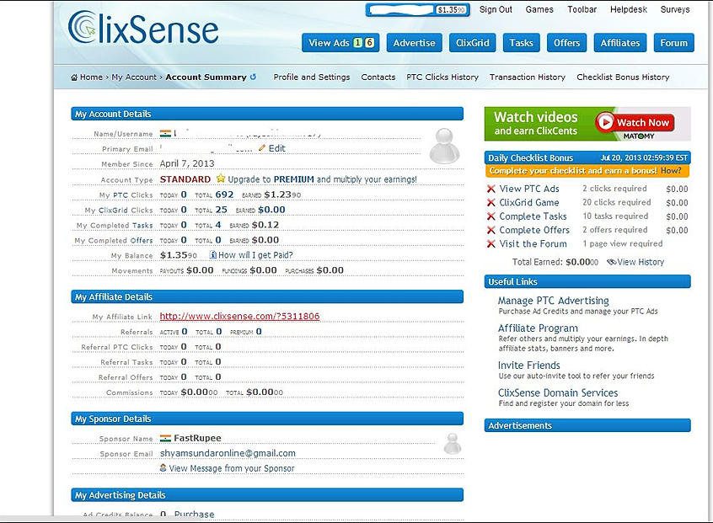This screenshot has width=713, height=523.
Task: Open ClixSense Domain Services link
Action: click(x=558, y=392)
